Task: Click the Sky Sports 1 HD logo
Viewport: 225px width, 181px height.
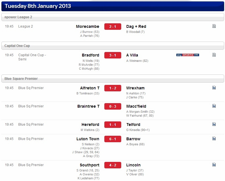Action: 188,55
